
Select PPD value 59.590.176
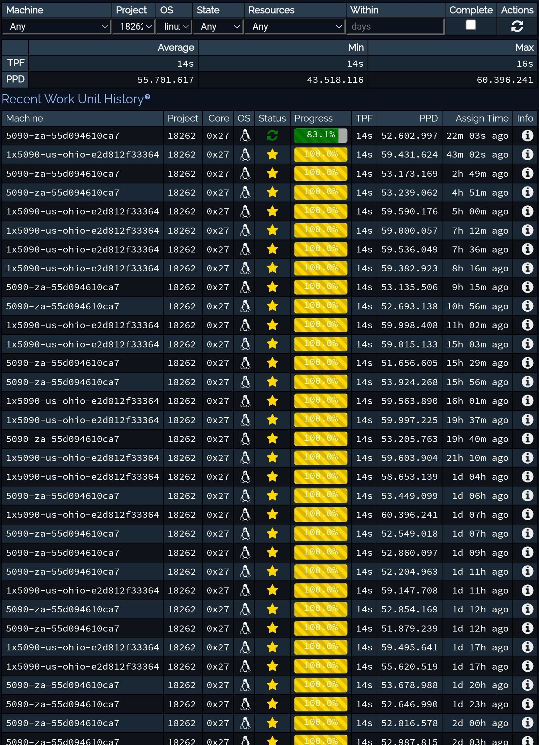click(x=409, y=211)
